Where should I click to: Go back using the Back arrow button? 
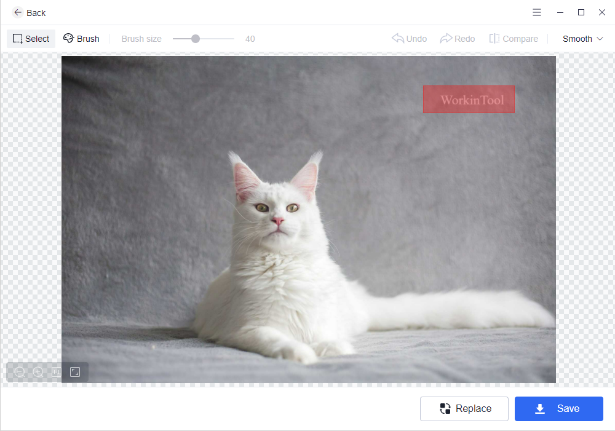[x=29, y=12]
